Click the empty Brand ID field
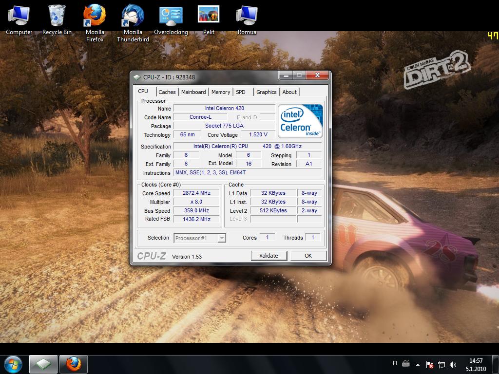 click(x=268, y=117)
